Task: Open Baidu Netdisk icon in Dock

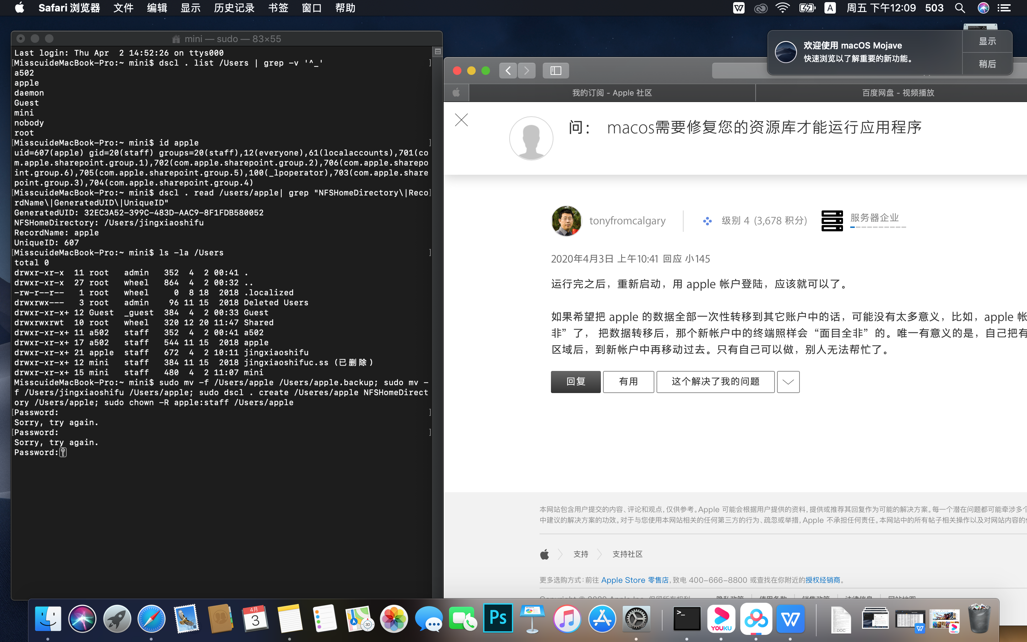Action: pos(756,618)
